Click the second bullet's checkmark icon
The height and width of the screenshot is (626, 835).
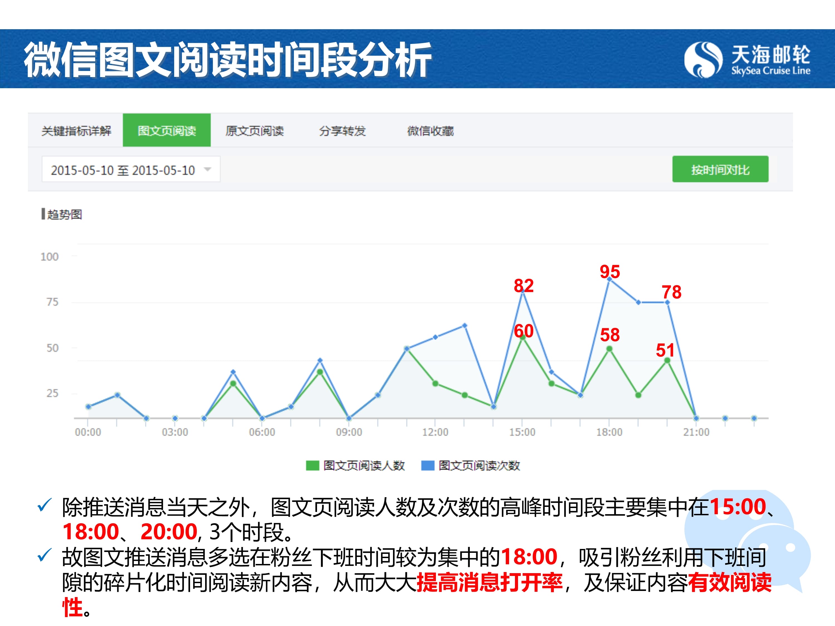click(45, 555)
